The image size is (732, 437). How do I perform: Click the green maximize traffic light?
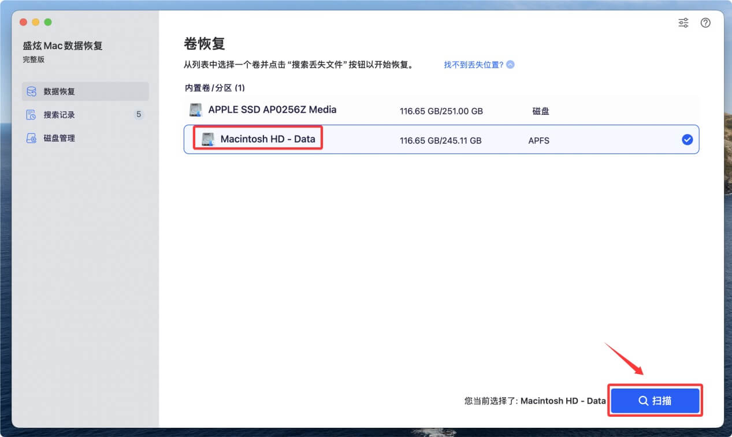(49, 22)
